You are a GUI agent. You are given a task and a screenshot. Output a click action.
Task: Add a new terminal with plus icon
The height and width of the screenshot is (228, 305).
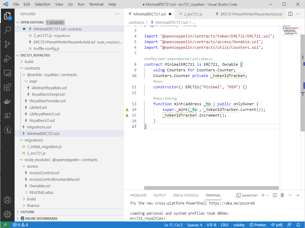coord(263,195)
